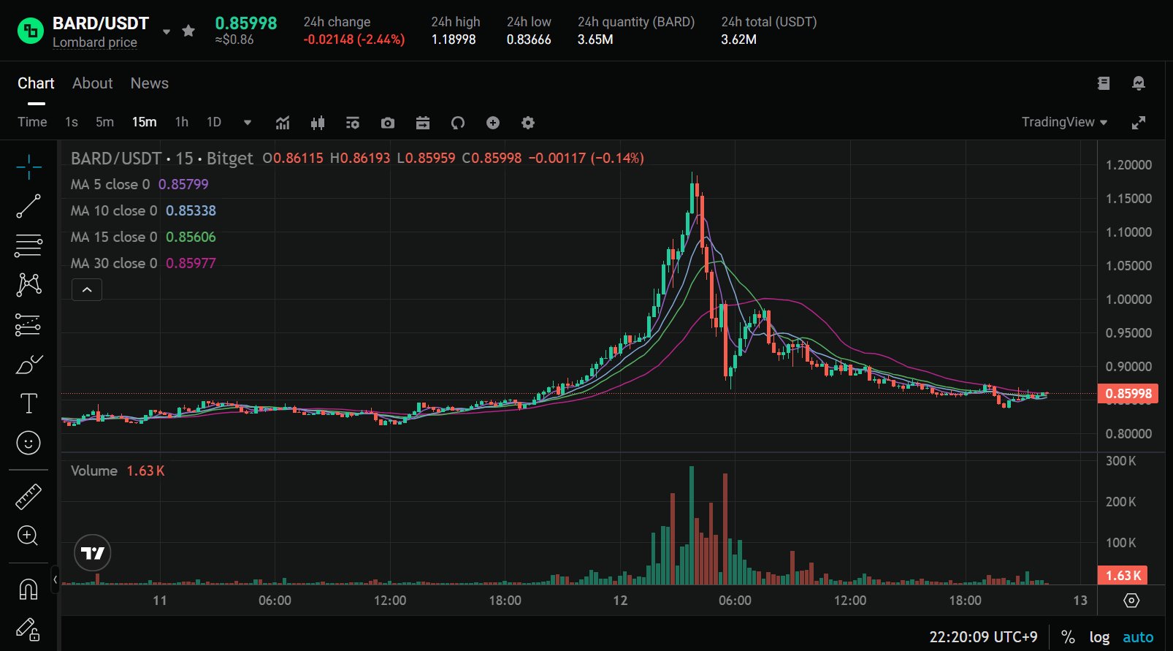Screen dimensions: 1173x651
Task: Take a chart snapshot with camera icon
Action: [x=388, y=123]
